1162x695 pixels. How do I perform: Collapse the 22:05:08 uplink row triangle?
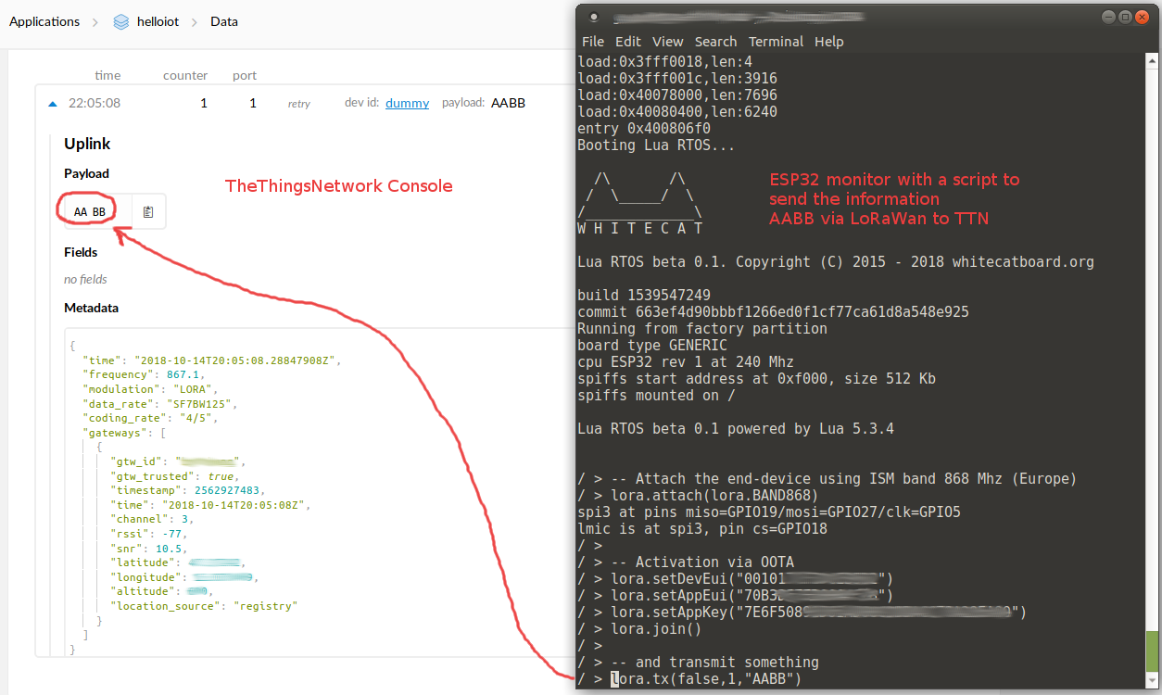click(53, 104)
